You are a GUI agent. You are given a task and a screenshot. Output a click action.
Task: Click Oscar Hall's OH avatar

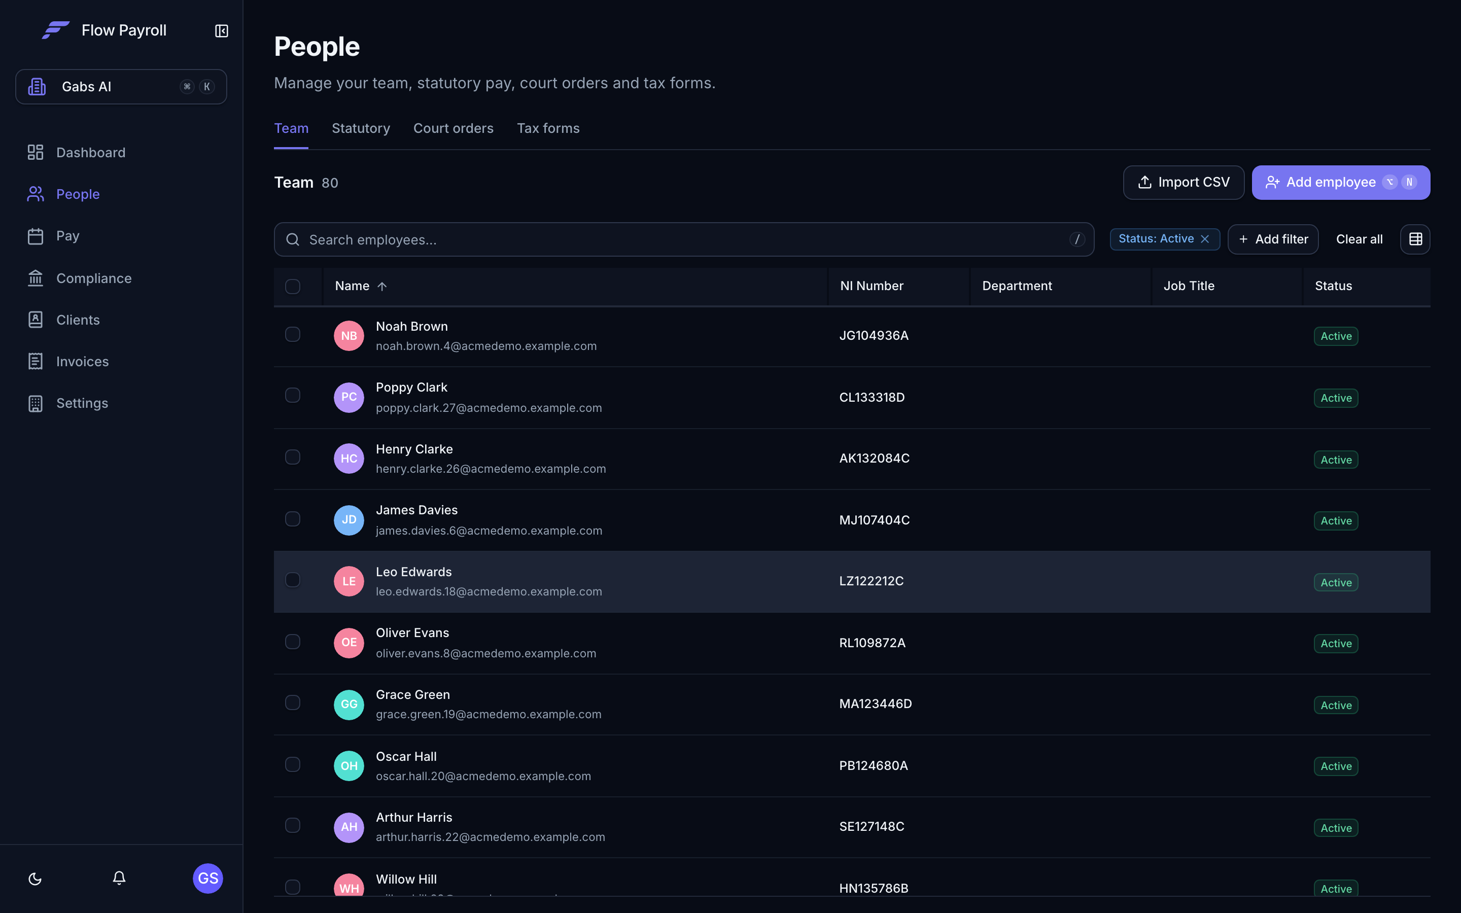pyautogui.click(x=349, y=766)
